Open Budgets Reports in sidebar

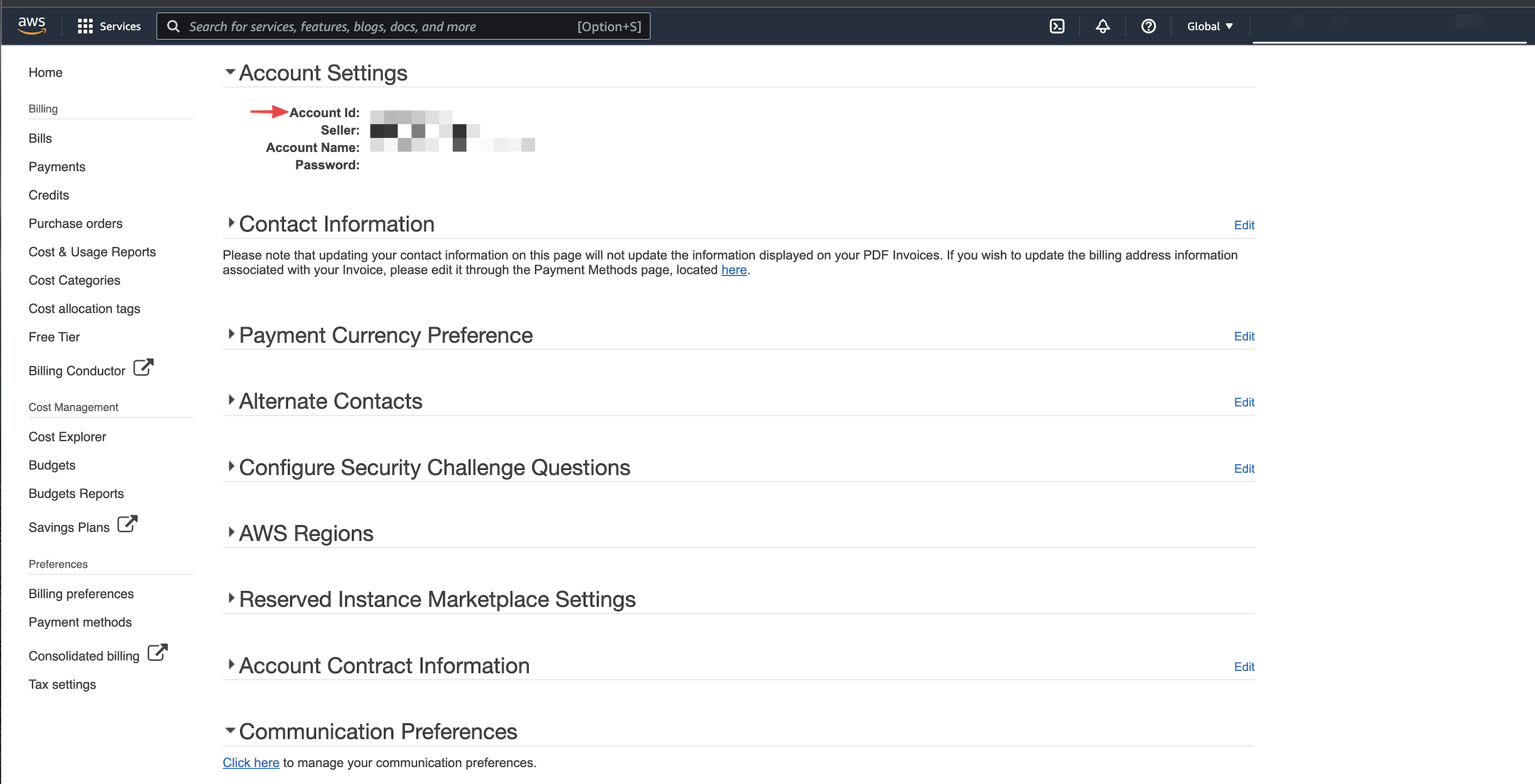[x=76, y=494]
